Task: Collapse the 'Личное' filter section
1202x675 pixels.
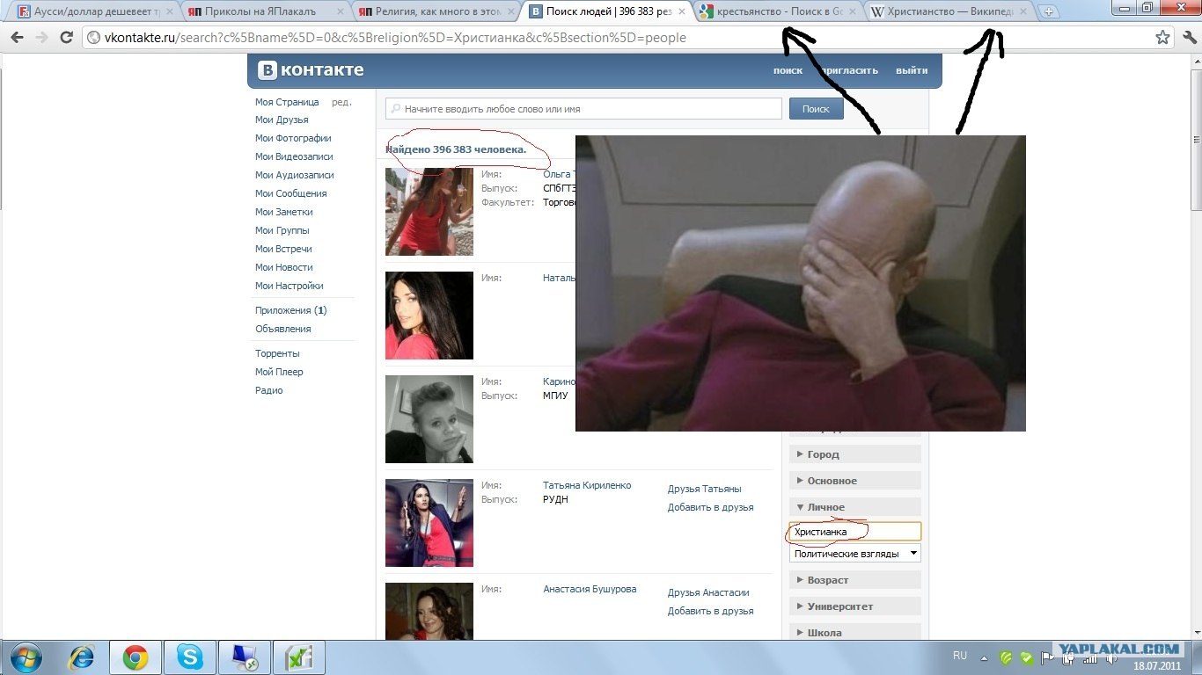Action: pos(854,507)
